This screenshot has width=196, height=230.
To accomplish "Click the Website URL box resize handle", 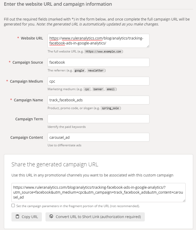I will pyautogui.click(x=148, y=46).
